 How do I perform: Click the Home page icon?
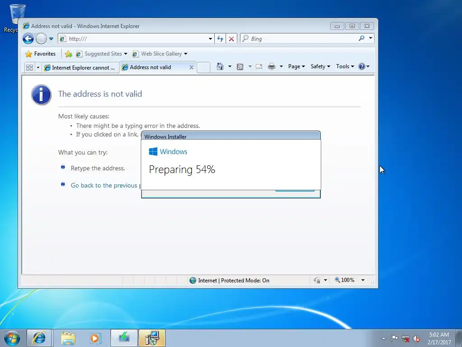[220, 66]
